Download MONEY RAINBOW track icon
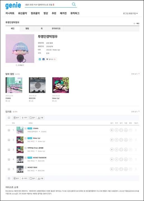 126,159
